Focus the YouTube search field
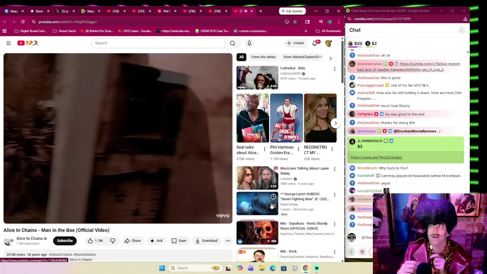The width and height of the screenshot is (487, 274). point(158,43)
